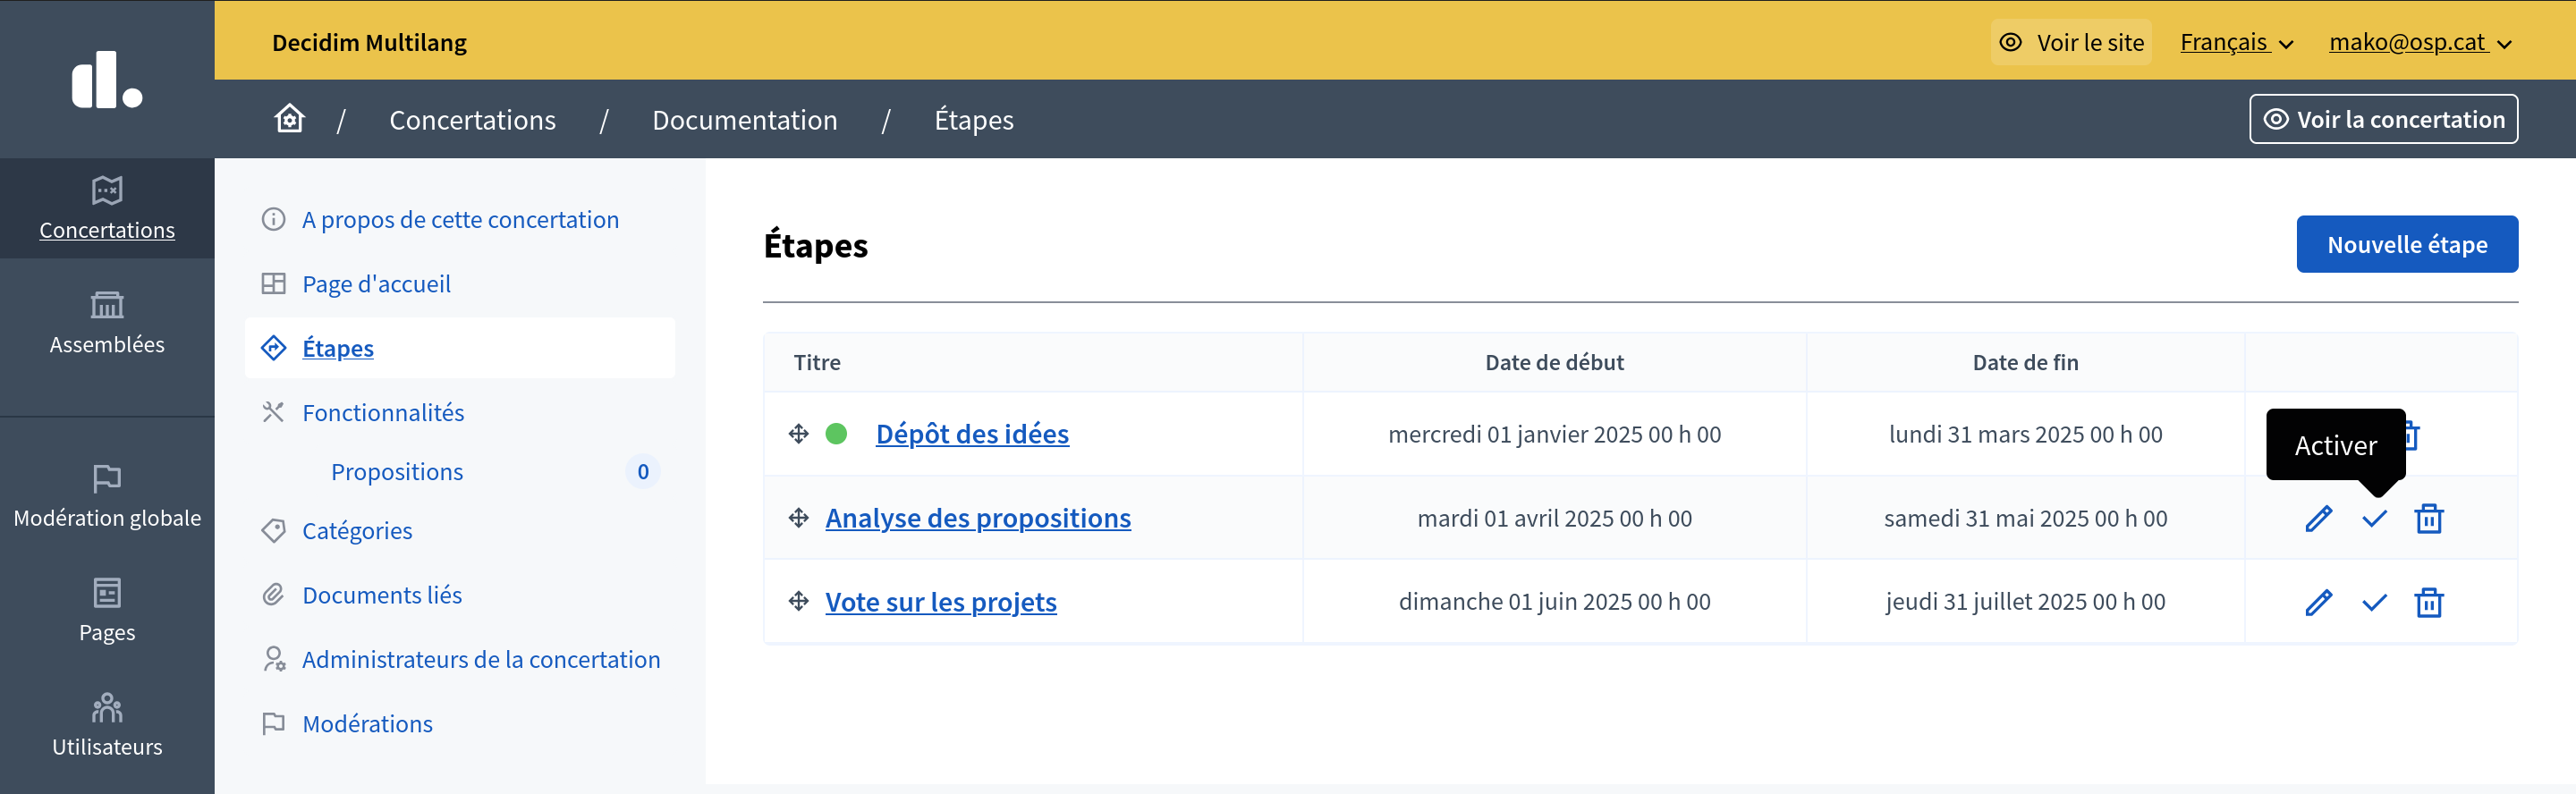2576x794 pixels.
Task: Click the Decidim Multilang organization title
Action: pos(369,42)
